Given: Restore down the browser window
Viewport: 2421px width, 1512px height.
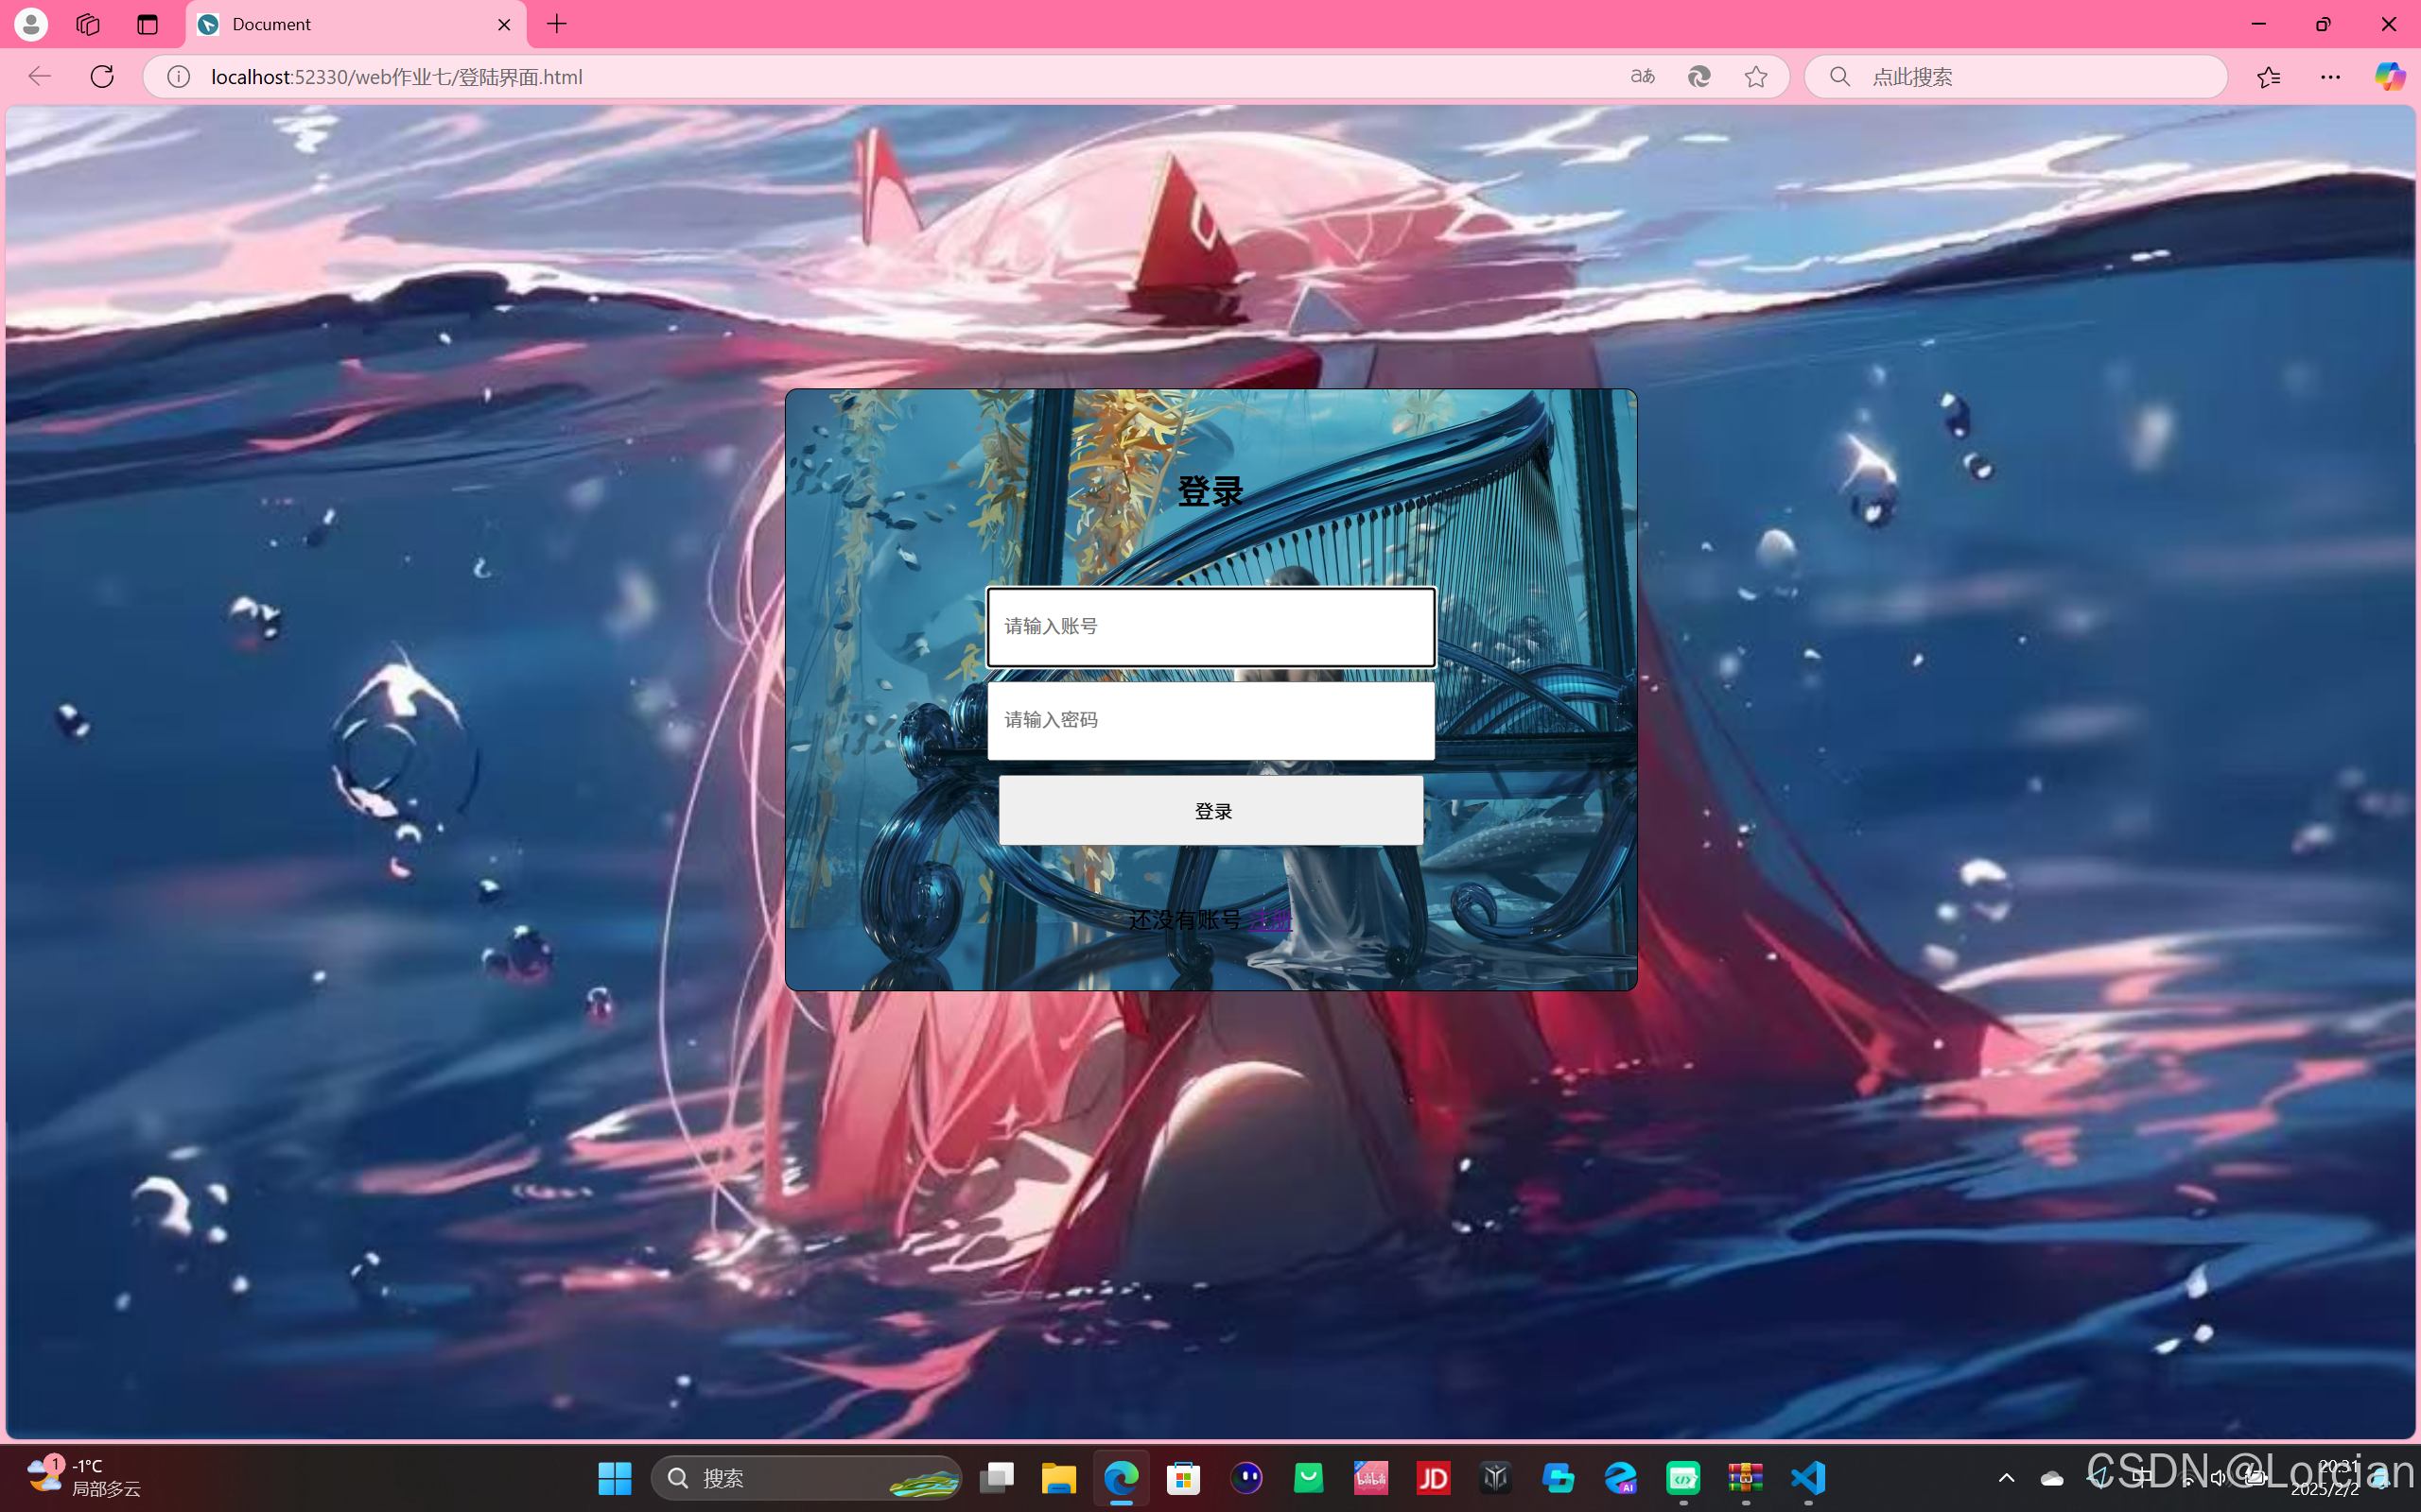Looking at the screenshot, I should click(2323, 24).
